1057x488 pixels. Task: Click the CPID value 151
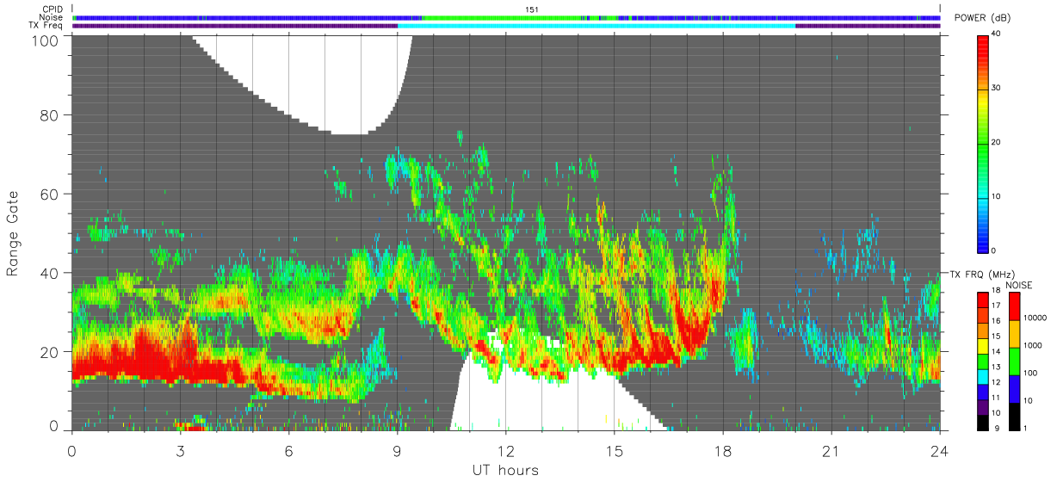tap(532, 9)
